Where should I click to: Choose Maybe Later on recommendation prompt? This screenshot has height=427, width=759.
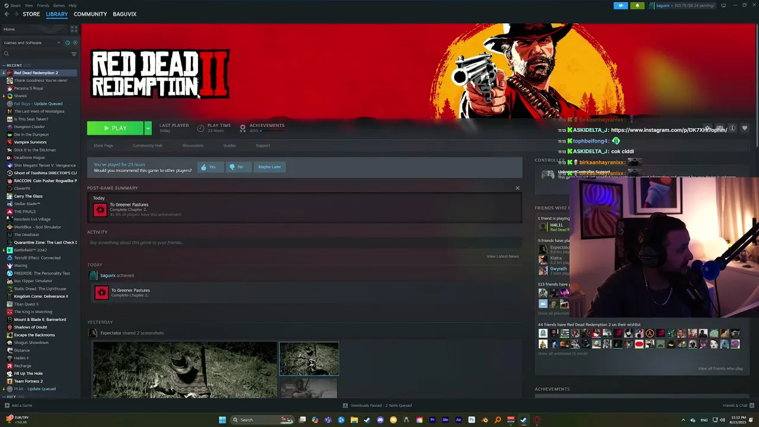tap(269, 167)
